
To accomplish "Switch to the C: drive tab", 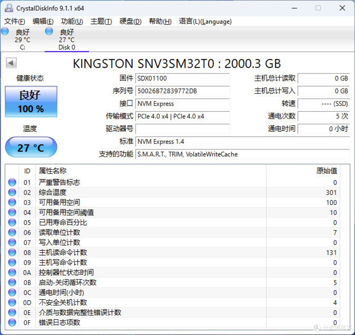I will pyautogui.click(x=22, y=39).
